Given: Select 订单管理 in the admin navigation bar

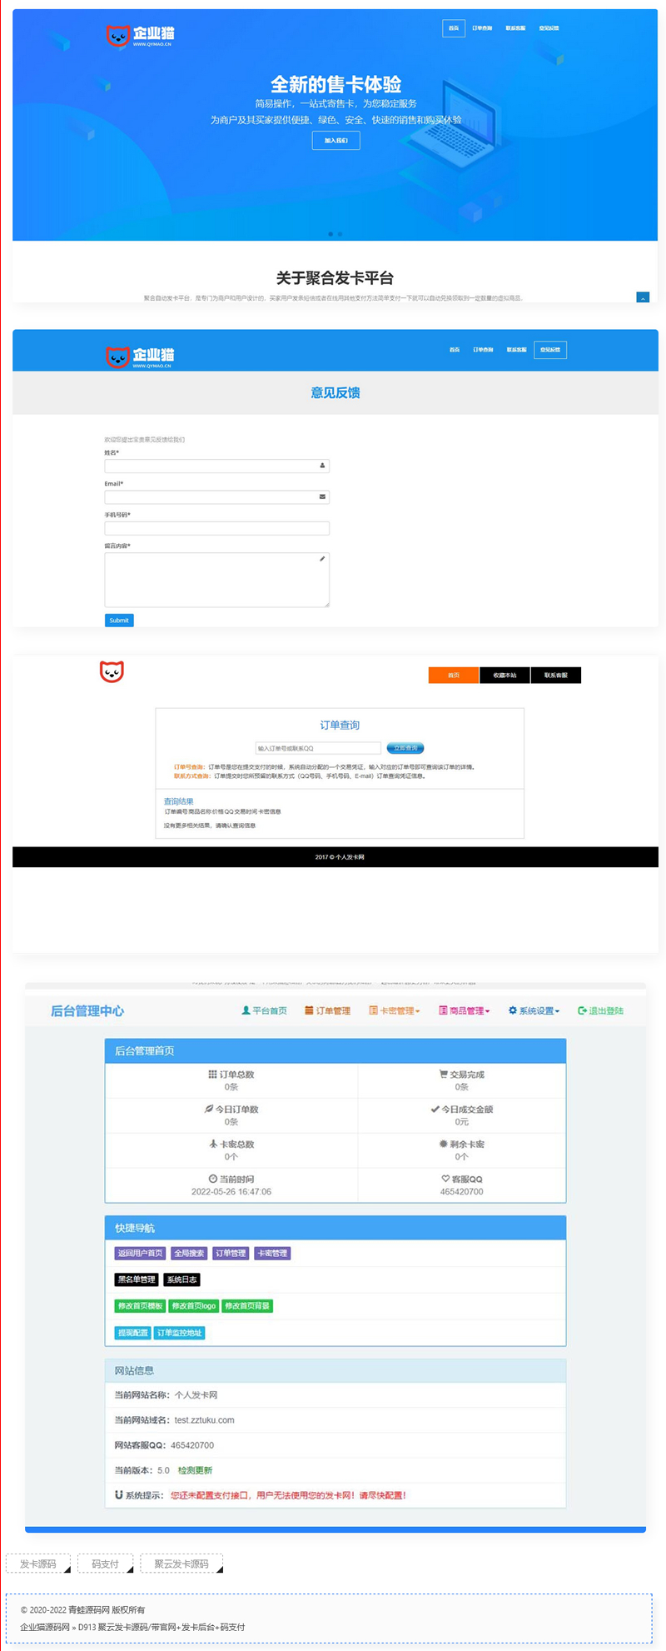Looking at the screenshot, I should point(327,1010).
